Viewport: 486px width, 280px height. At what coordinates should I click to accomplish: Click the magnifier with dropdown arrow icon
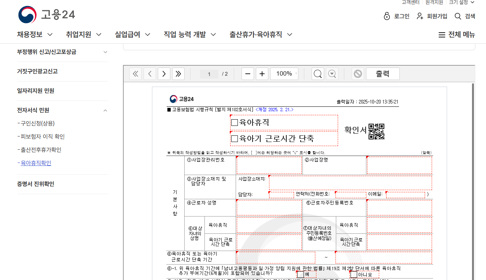point(332,74)
